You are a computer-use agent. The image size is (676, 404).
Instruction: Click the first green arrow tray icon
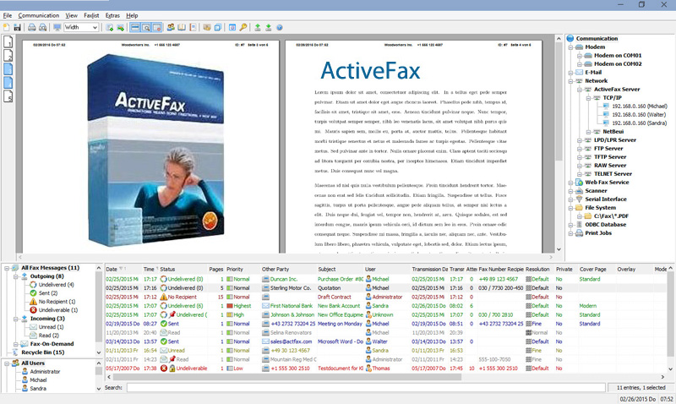pos(258,27)
